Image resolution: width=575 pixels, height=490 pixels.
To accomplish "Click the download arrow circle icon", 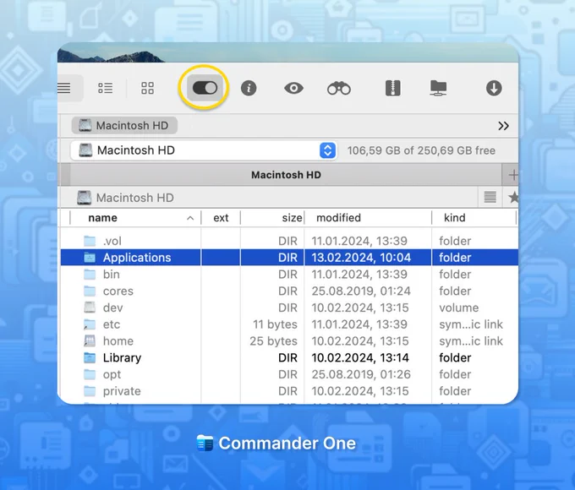I will [x=494, y=89].
